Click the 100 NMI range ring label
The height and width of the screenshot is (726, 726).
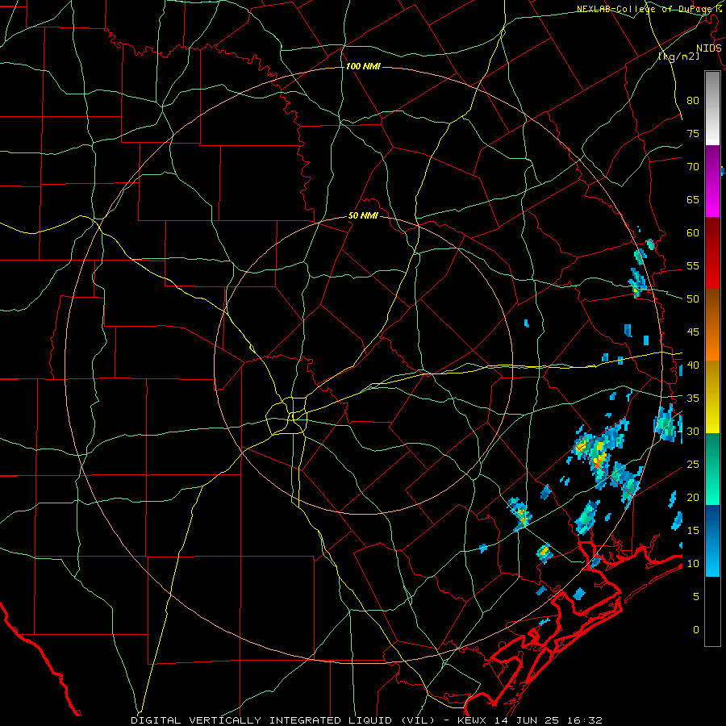pyautogui.click(x=363, y=67)
